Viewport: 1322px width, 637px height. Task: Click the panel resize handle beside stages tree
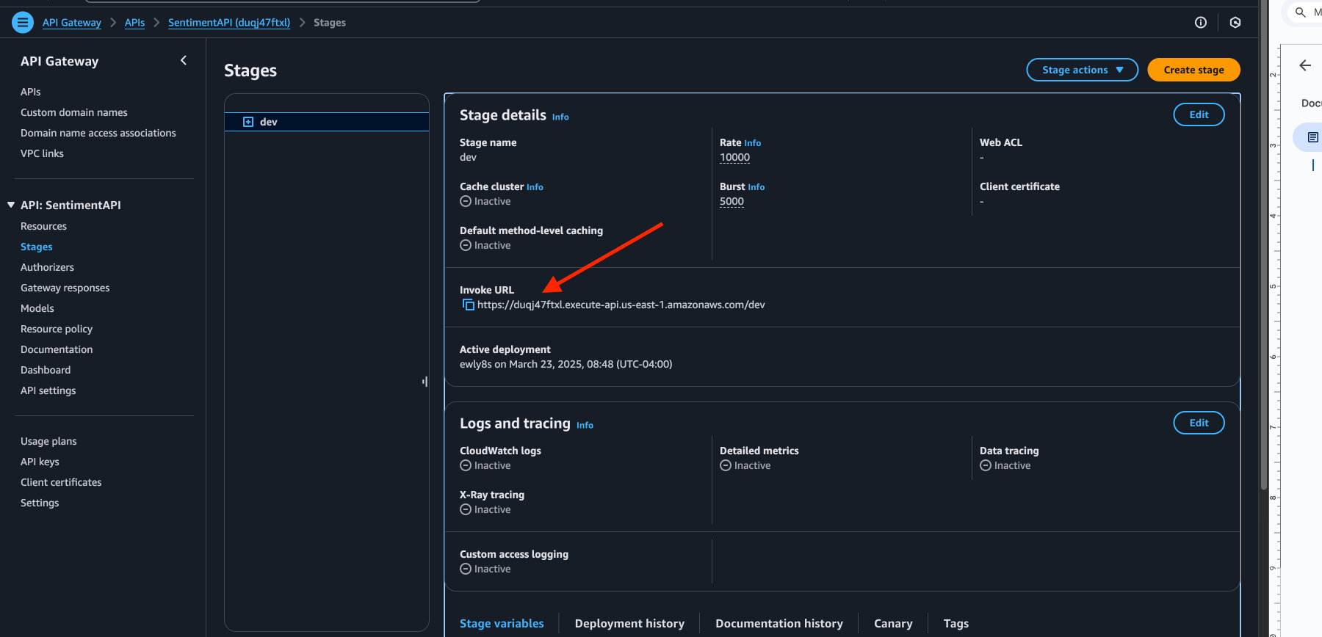[425, 382]
